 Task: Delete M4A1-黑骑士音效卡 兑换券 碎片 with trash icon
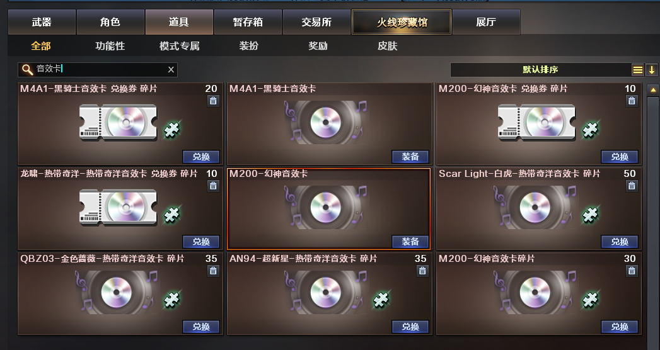(x=213, y=101)
